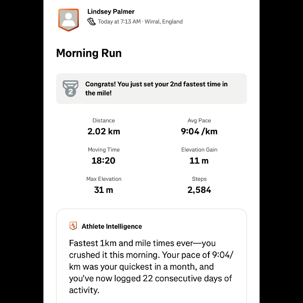Select the 31 m max elevation value
Screen dimensions: 303x303
click(104, 190)
